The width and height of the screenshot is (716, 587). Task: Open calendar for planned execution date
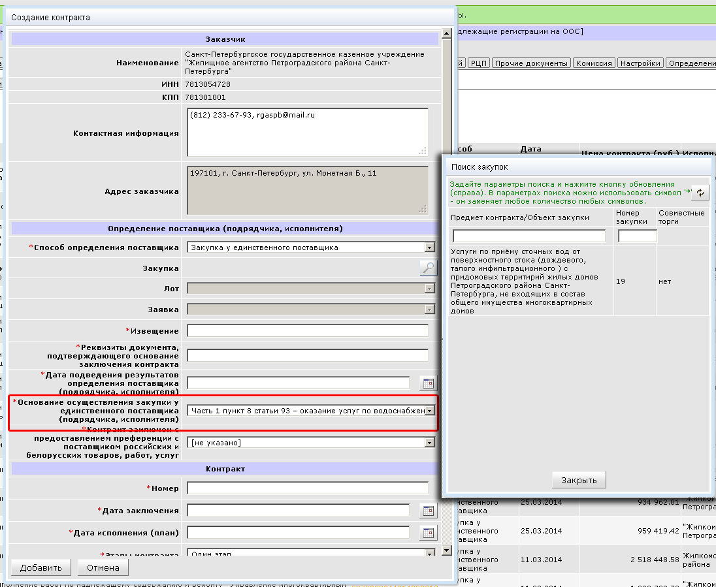429,533
